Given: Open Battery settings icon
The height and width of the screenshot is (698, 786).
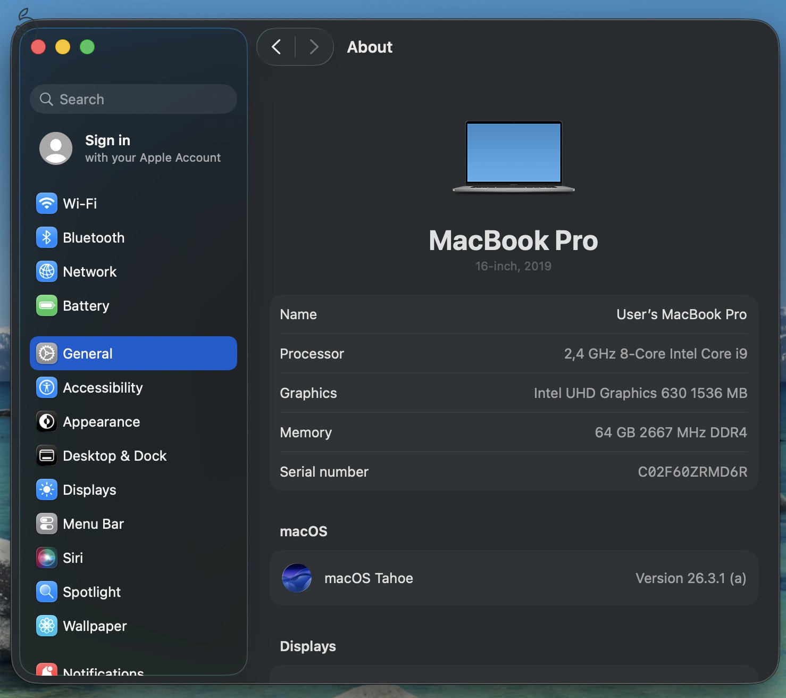Looking at the screenshot, I should (47, 305).
